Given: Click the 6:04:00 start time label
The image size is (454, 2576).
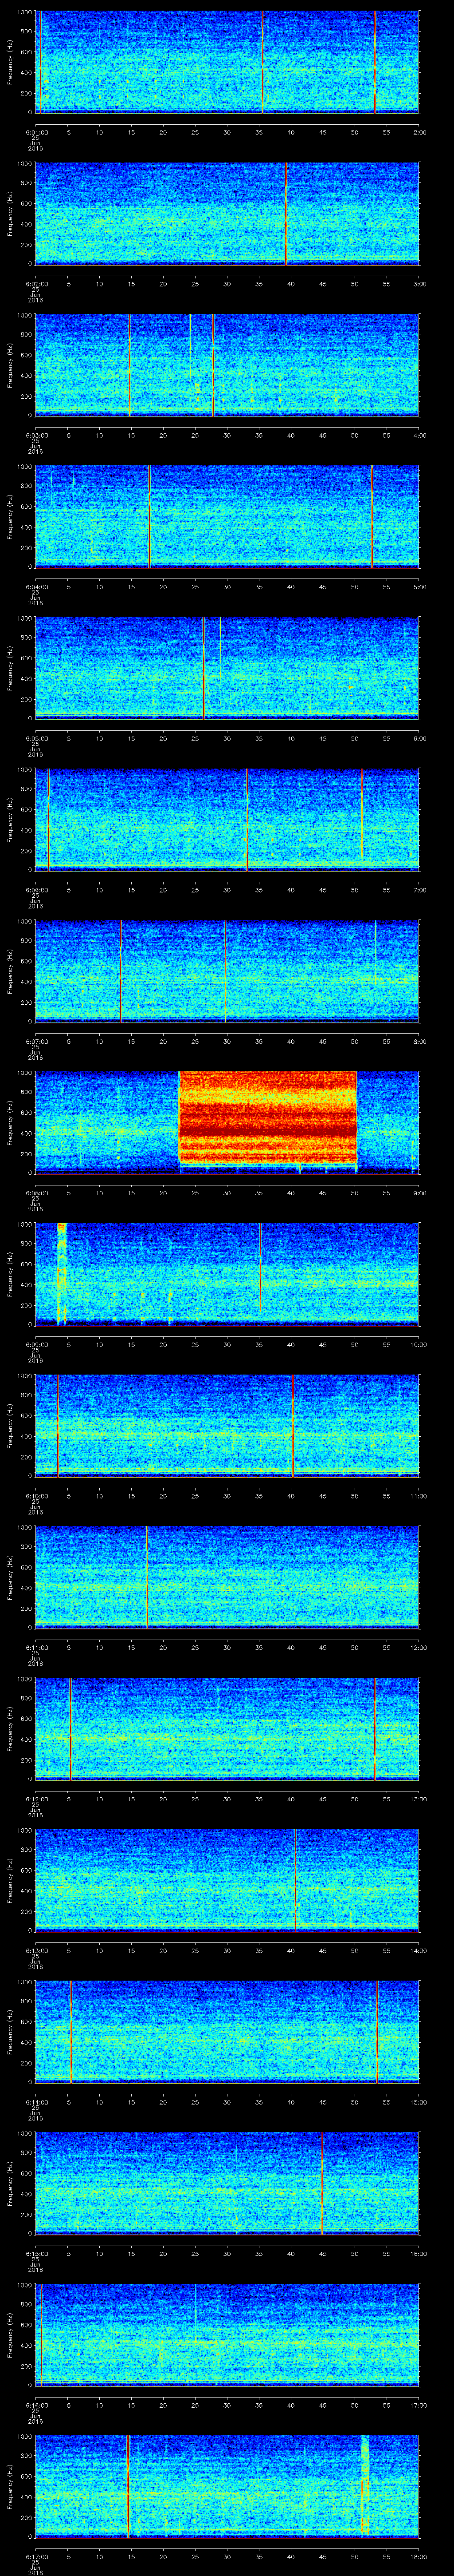Looking at the screenshot, I should click(x=36, y=586).
